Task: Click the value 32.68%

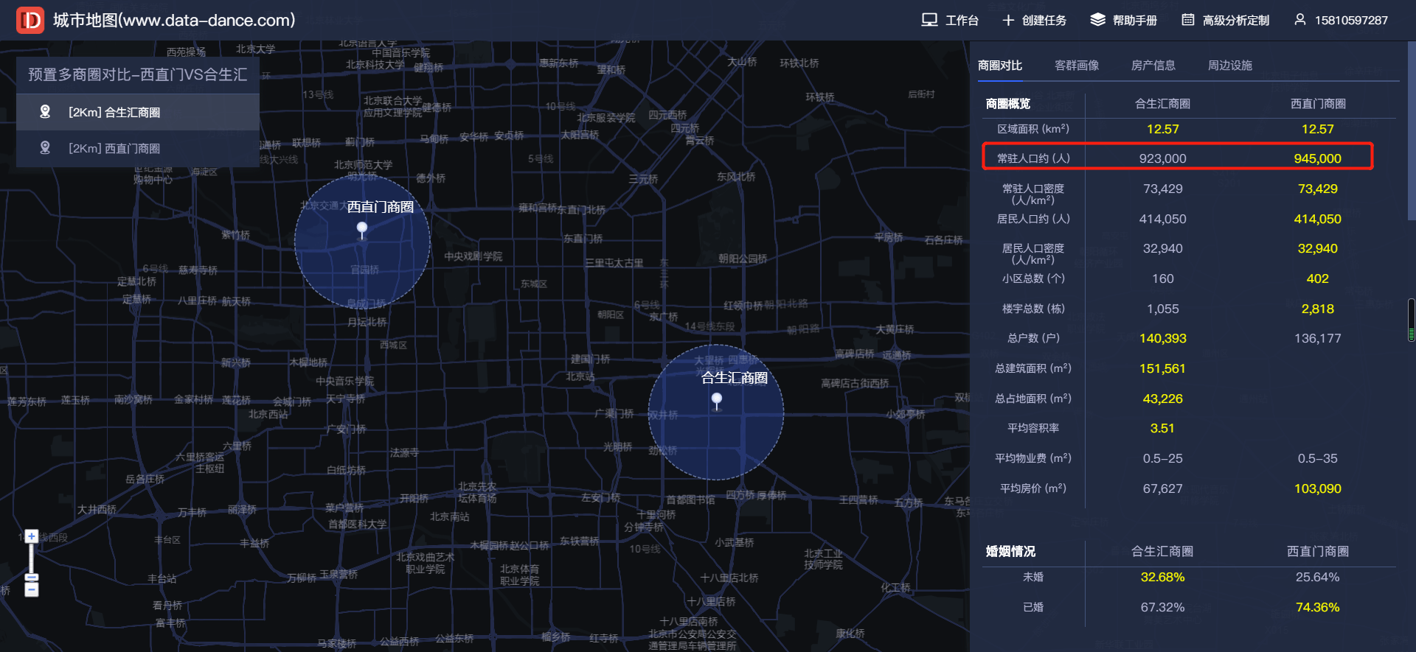Action: 1163,577
